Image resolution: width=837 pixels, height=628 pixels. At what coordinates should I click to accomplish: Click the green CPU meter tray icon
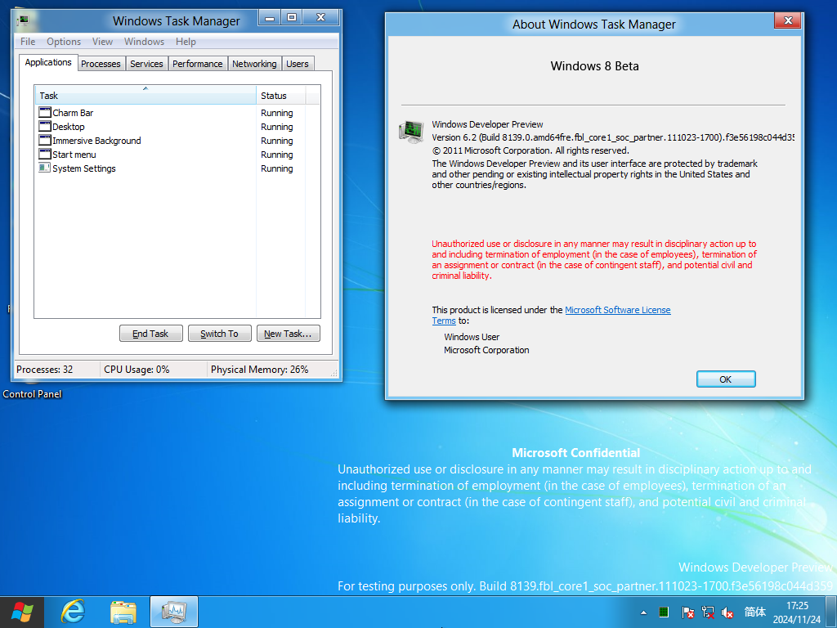(664, 612)
